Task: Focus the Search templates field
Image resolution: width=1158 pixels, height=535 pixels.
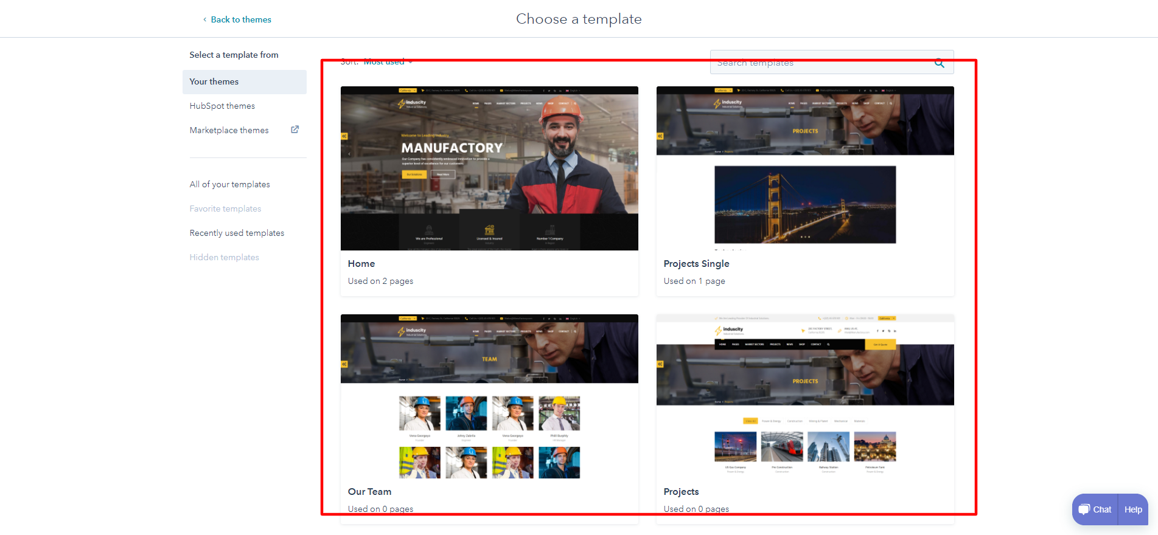Action: (832, 62)
